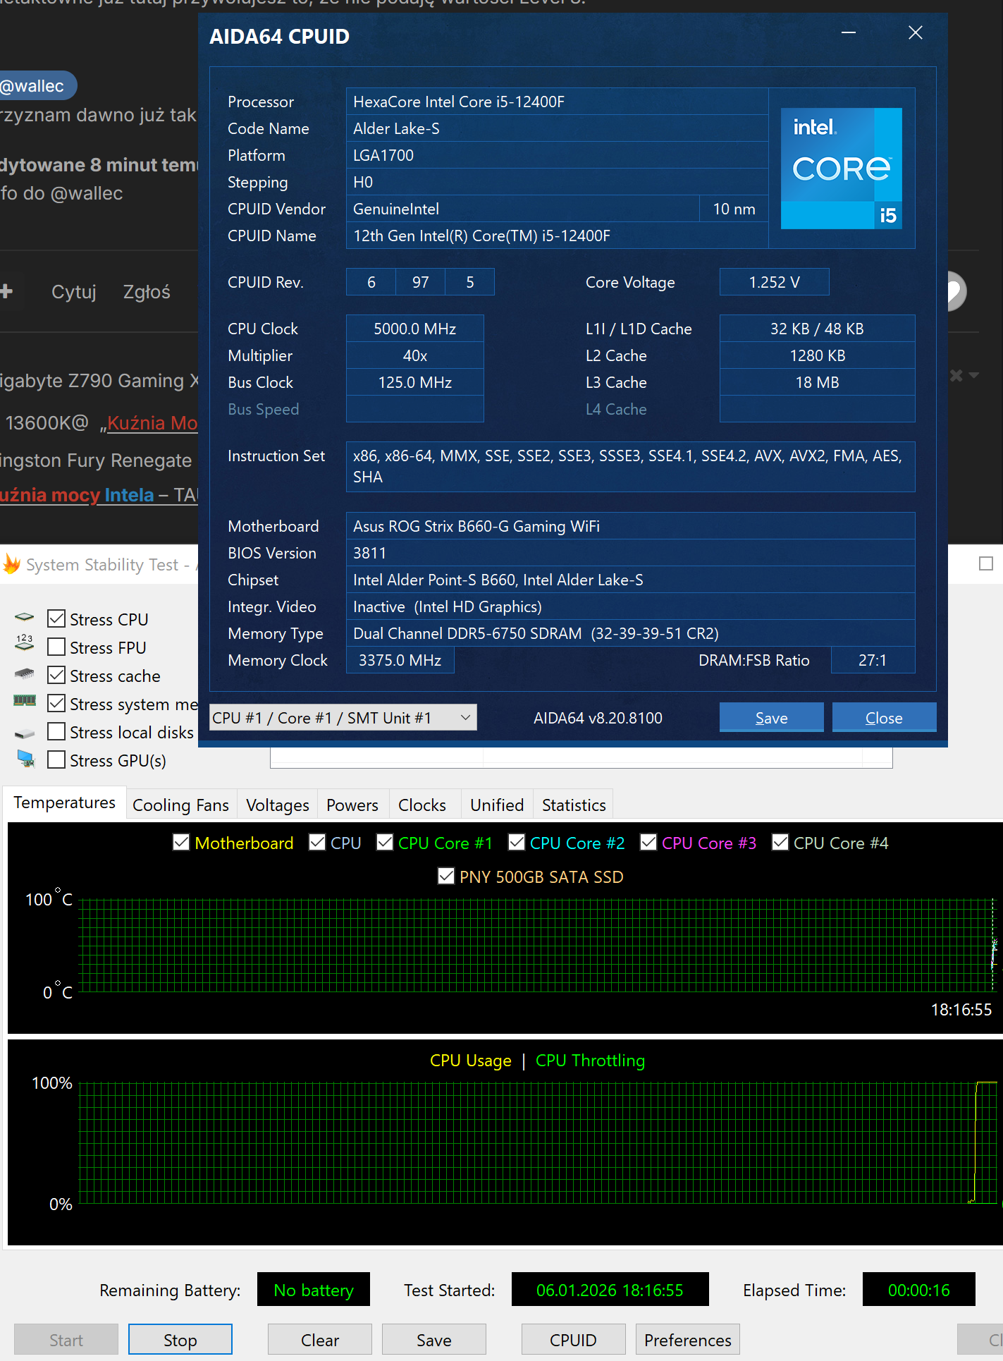Click the Stress system memory RAM icon
Image resolution: width=1003 pixels, height=1361 pixels.
(x=24, y=700)
